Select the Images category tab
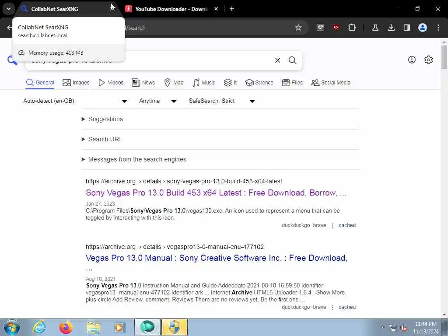This screenshot has width=448, height=336. pyautogui.click(x=76, y=83)
